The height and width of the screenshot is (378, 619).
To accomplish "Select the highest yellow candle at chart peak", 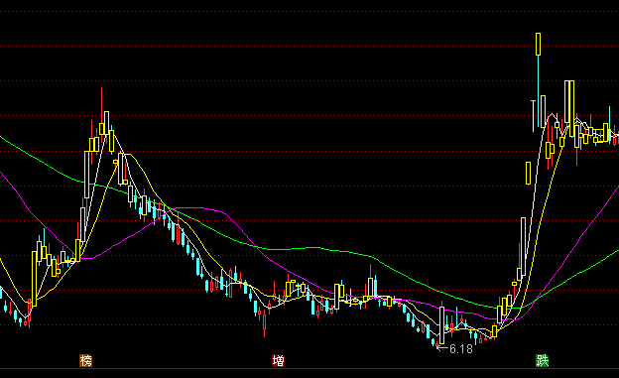I will [538, 45].
